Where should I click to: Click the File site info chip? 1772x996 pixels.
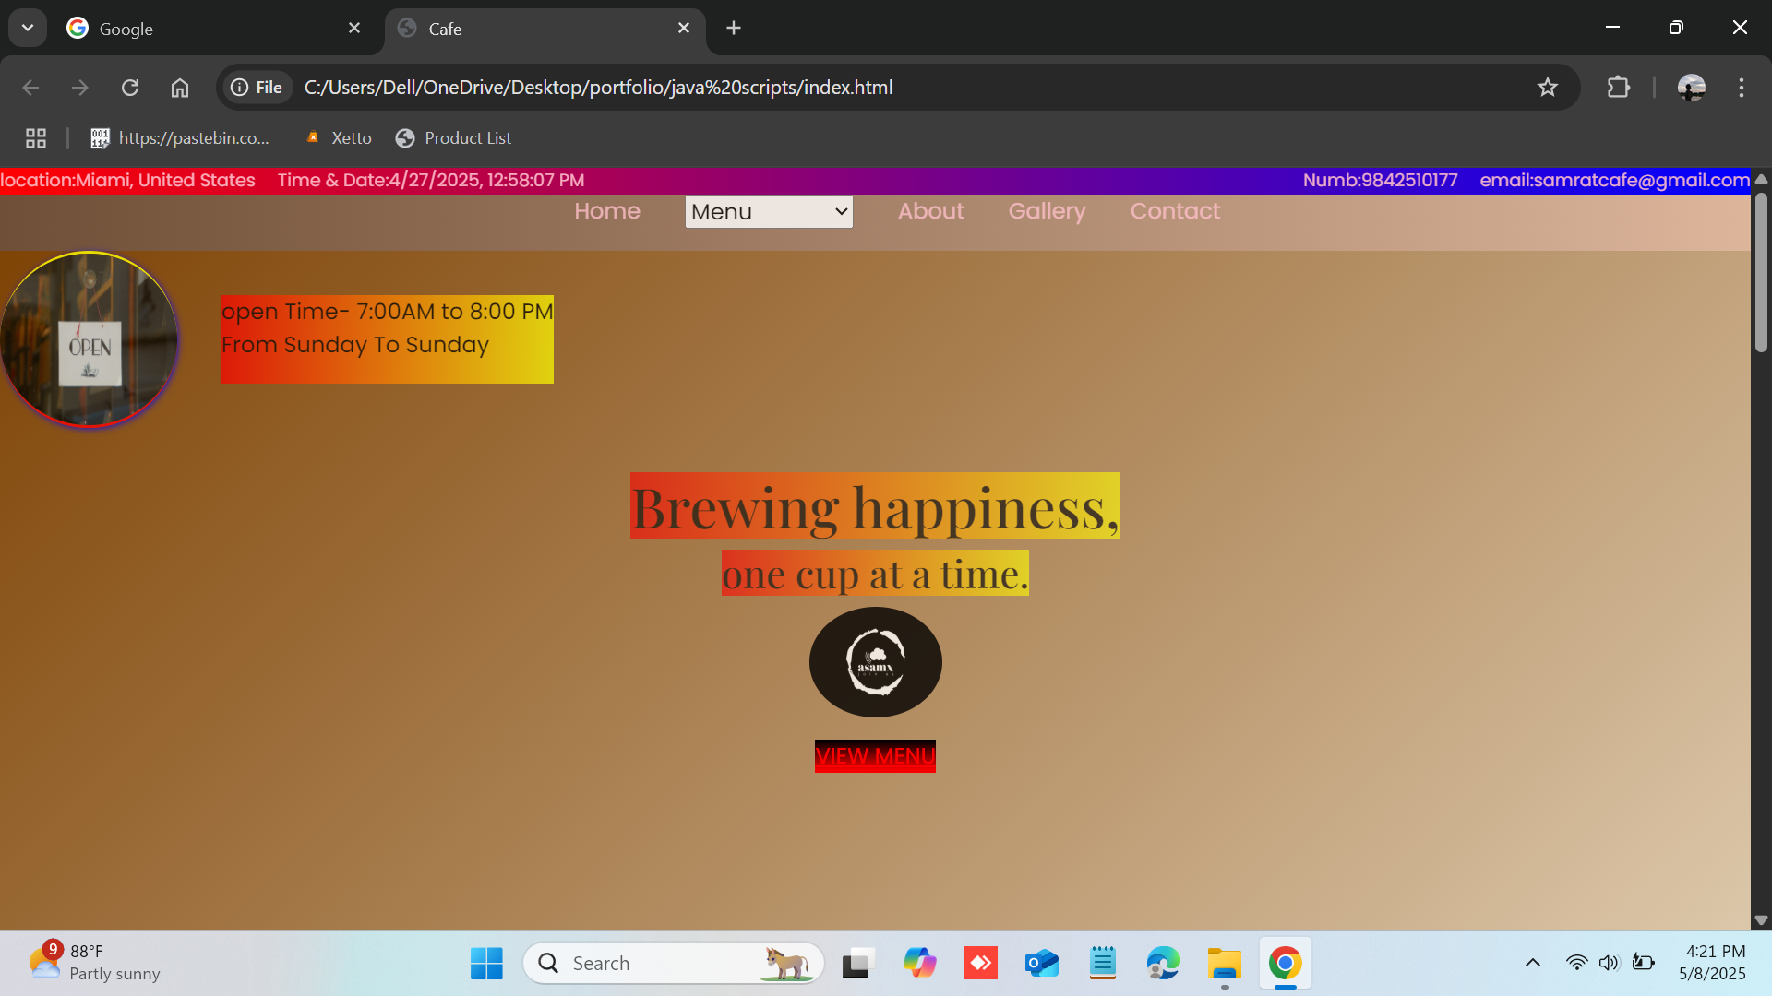click(257, 88)
